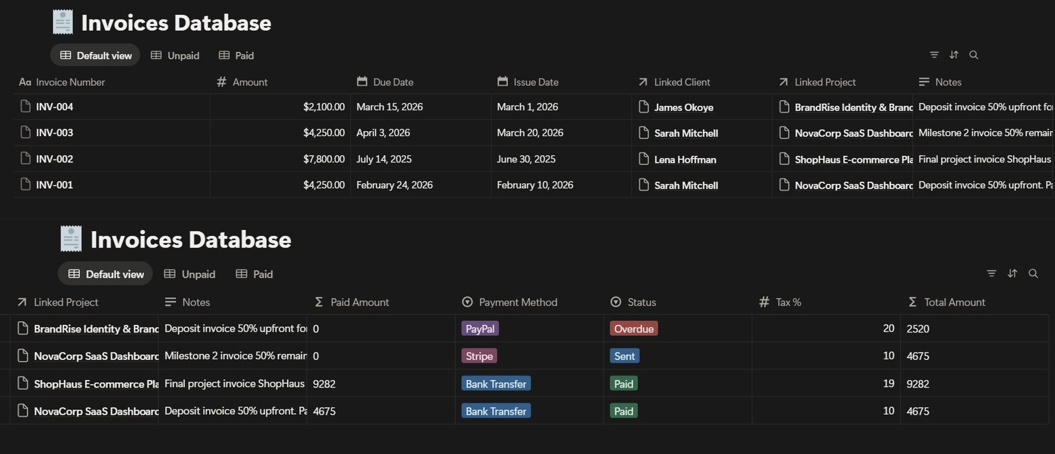This screenshot has height=454, width=1055.
Task: Click search icon in top Invoices Database
Action: coord(973,55)
